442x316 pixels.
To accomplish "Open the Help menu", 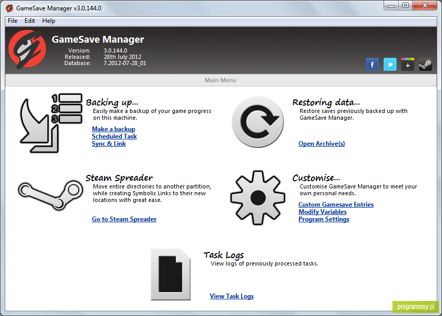I will coord(49,21).
